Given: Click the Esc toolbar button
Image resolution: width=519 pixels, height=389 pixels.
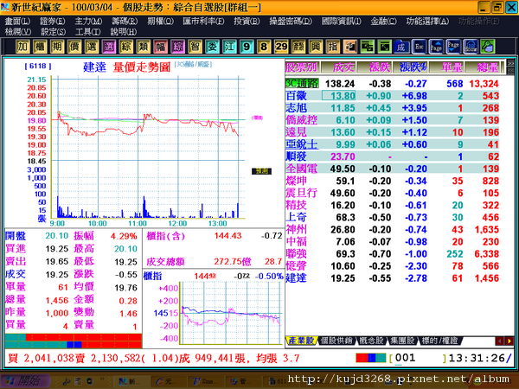Looking at the screenshot, I should tap(419, 47).
